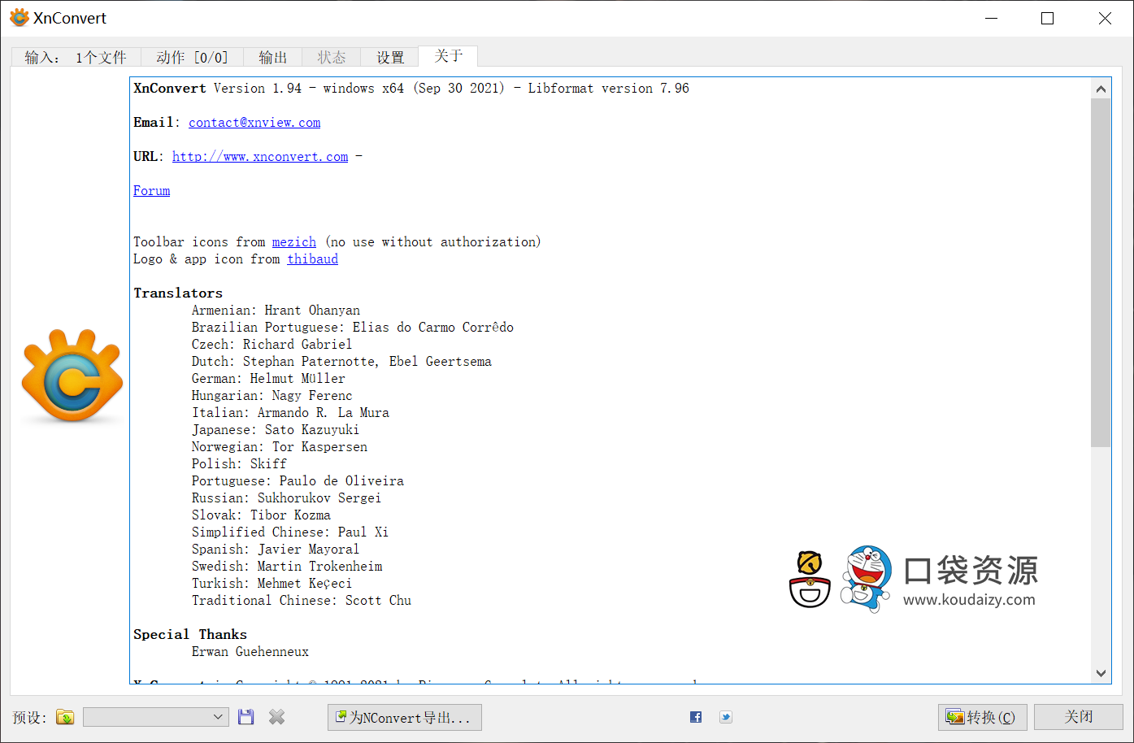Click the XnConvert title bar app icon
Image resolution: width=1134 pixels, height=743 pixels.
click(x=19, y=18)
